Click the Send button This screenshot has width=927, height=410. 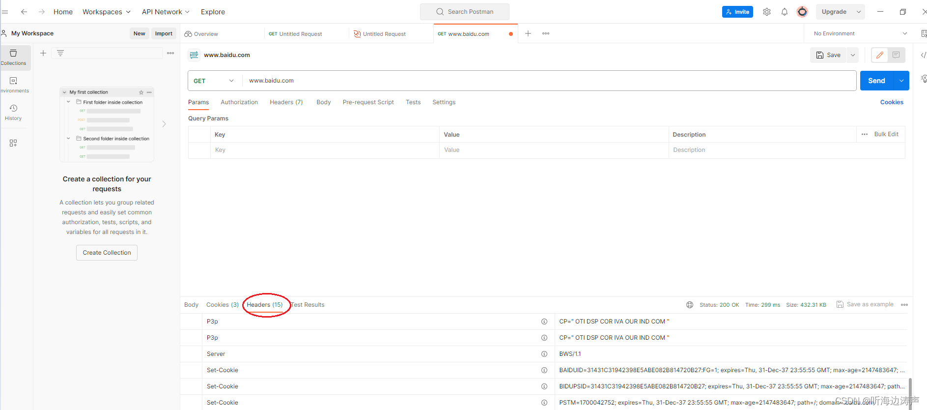(x=877, y=81)
